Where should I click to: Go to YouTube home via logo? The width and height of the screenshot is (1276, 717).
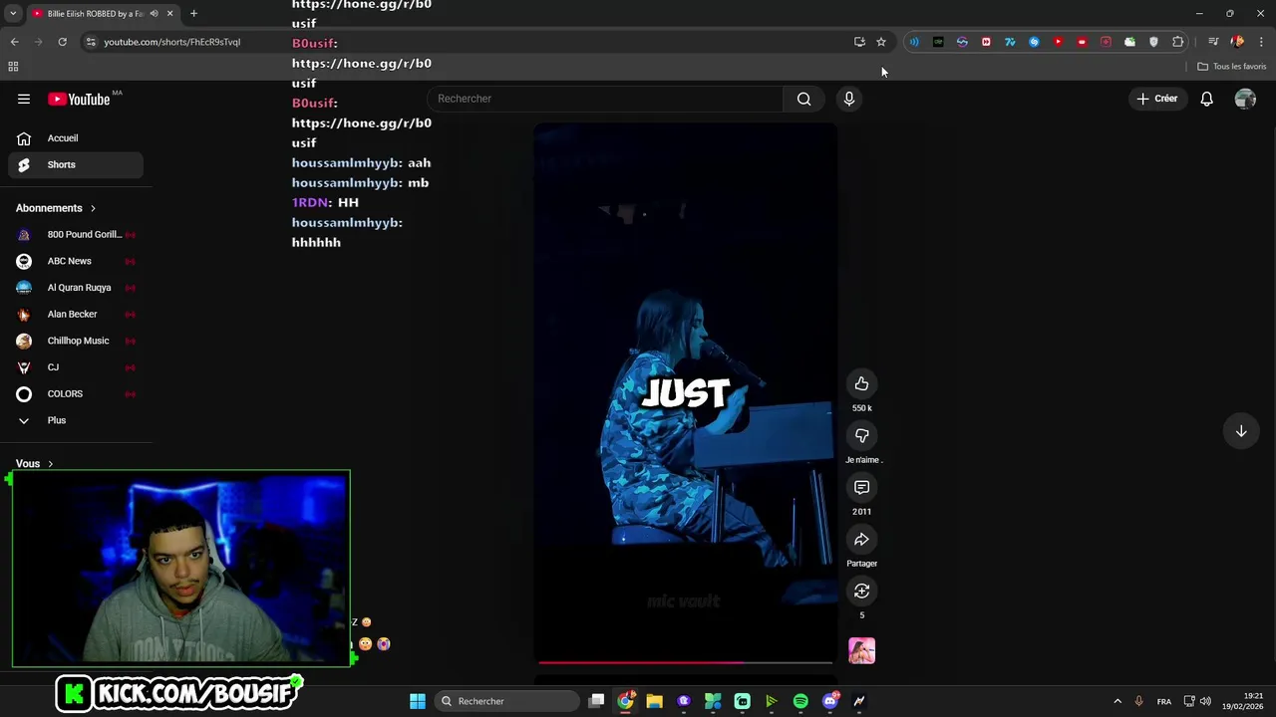pyautogui.click(x=80, y=99)
